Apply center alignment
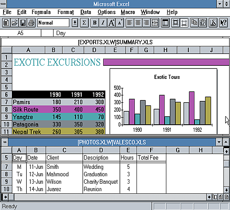The image size is (230, 210). pos(138,23)
